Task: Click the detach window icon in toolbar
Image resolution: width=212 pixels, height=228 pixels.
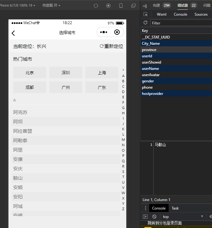Action: click(x=133, y=6)
